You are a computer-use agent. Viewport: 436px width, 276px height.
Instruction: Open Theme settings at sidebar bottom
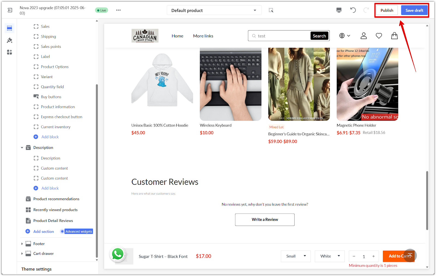[x=37, y=269]
